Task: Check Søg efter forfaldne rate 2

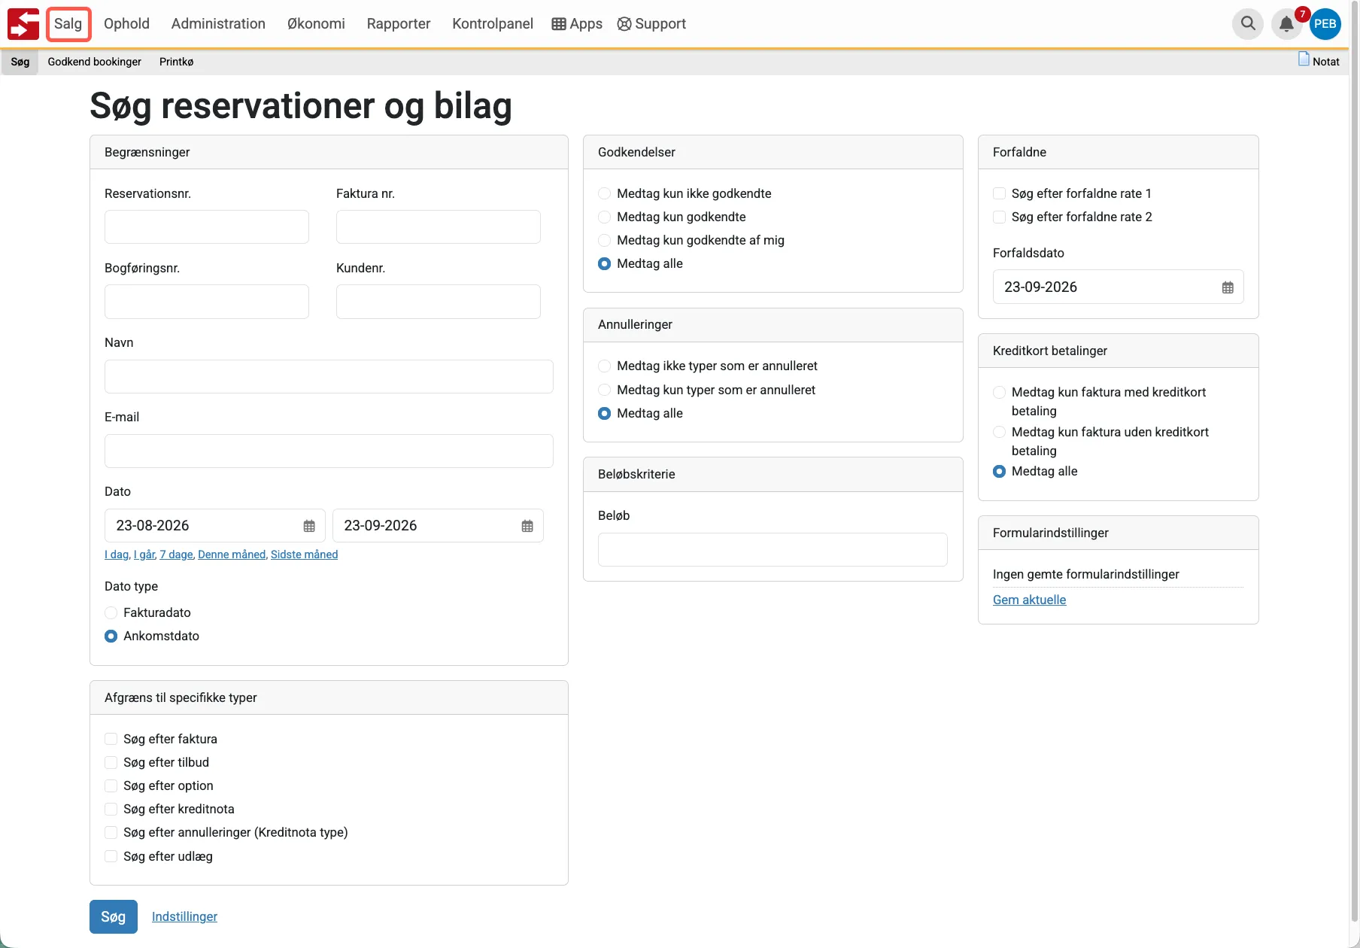Action: 999,217
